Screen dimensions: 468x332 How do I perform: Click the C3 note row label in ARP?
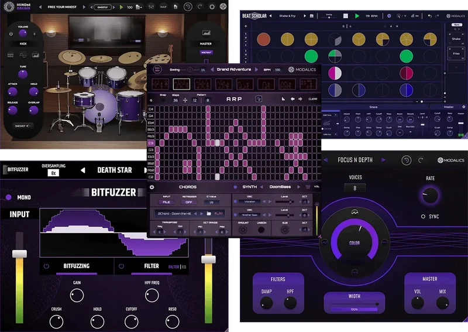[151, 143]
